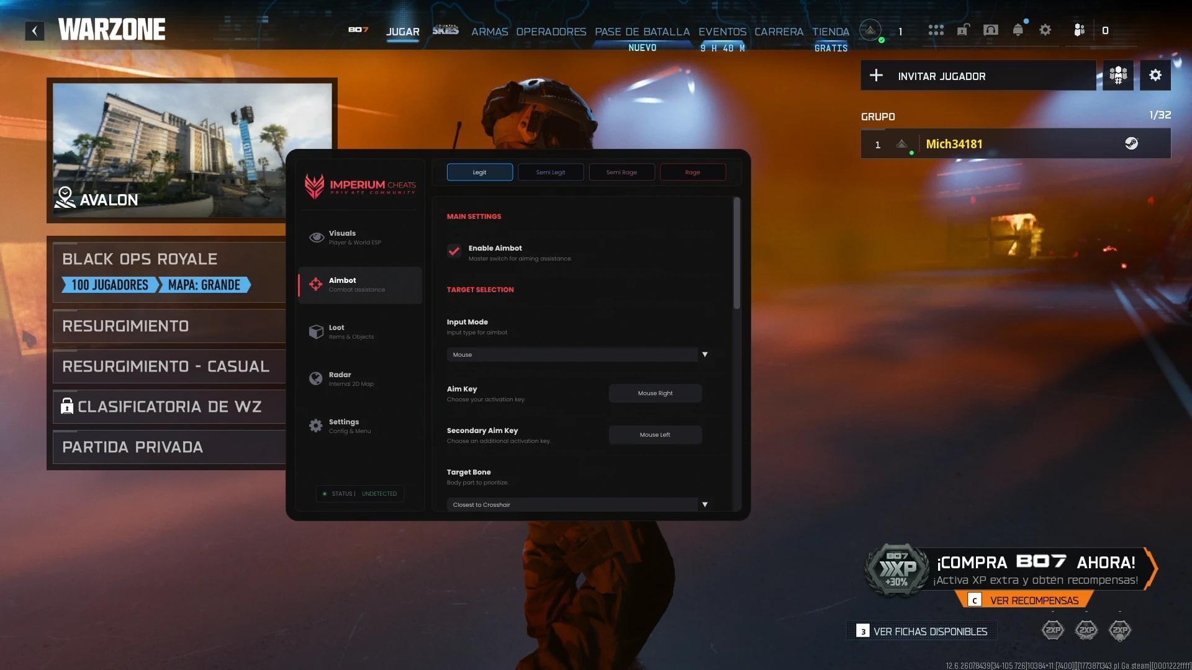Screen dimensions: 1192x670
Task: Select the Rage preset
Action: [x=693, y=172]
